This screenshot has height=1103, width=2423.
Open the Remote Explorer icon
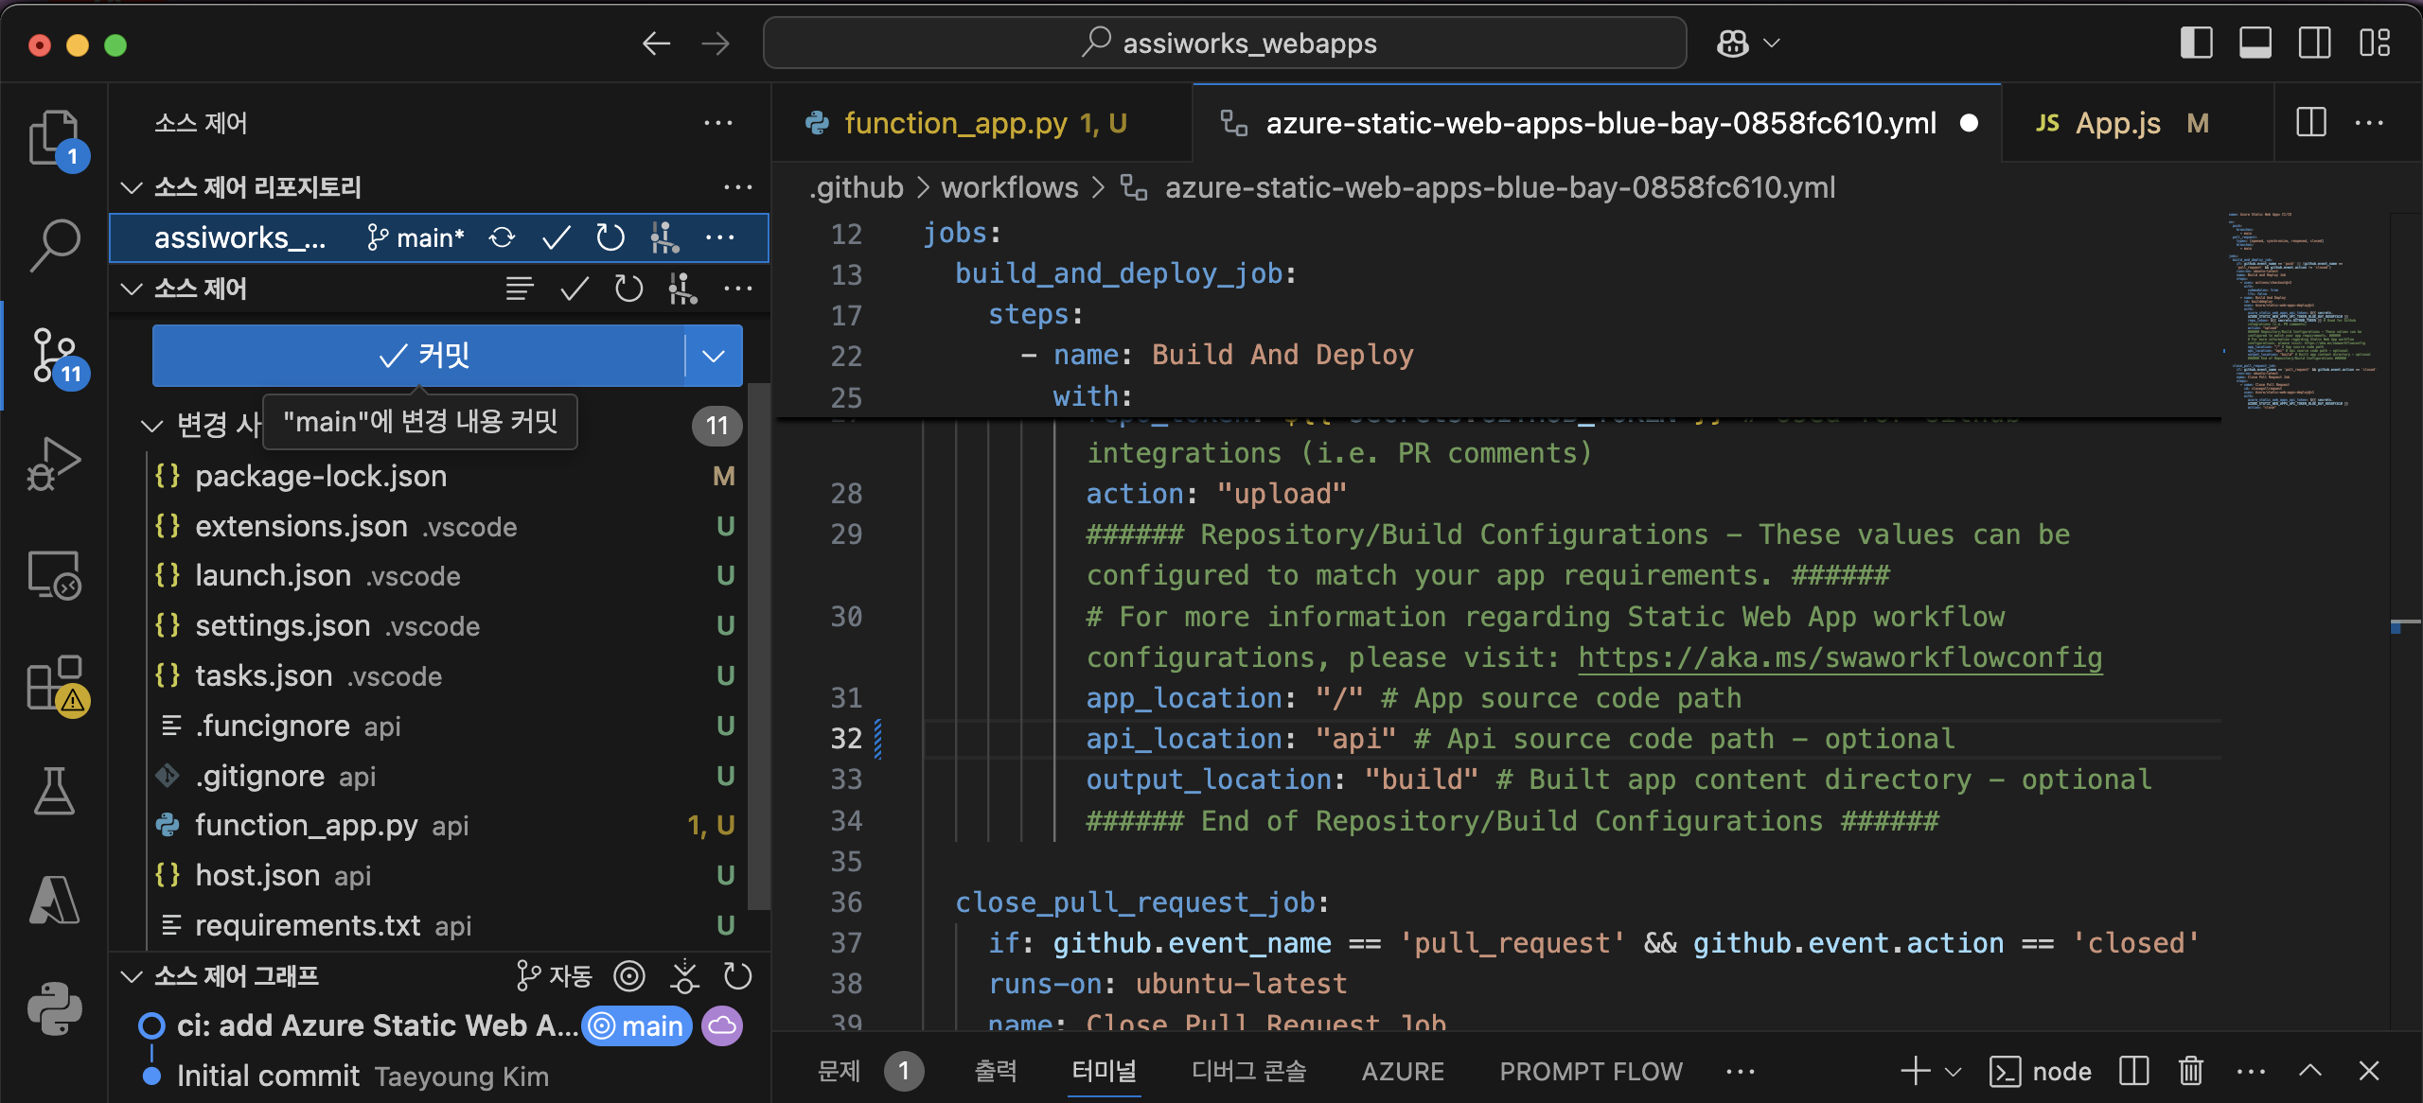[x=54, y=574]
